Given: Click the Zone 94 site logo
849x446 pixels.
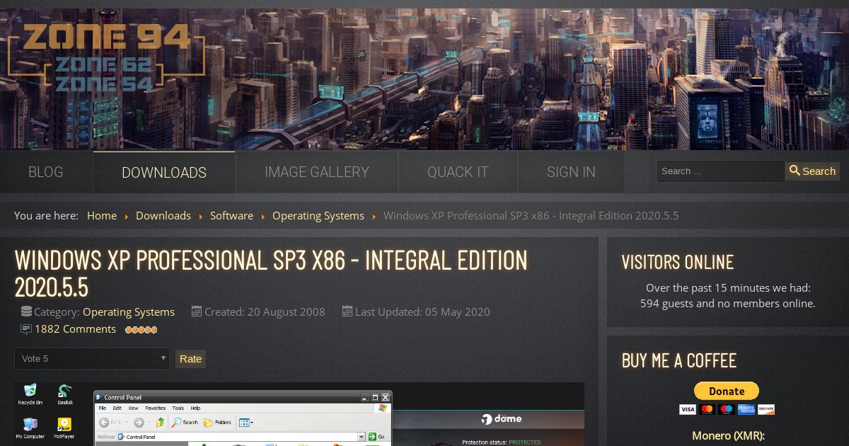Looking at the screenshot, I should click(x=106, y=57).
